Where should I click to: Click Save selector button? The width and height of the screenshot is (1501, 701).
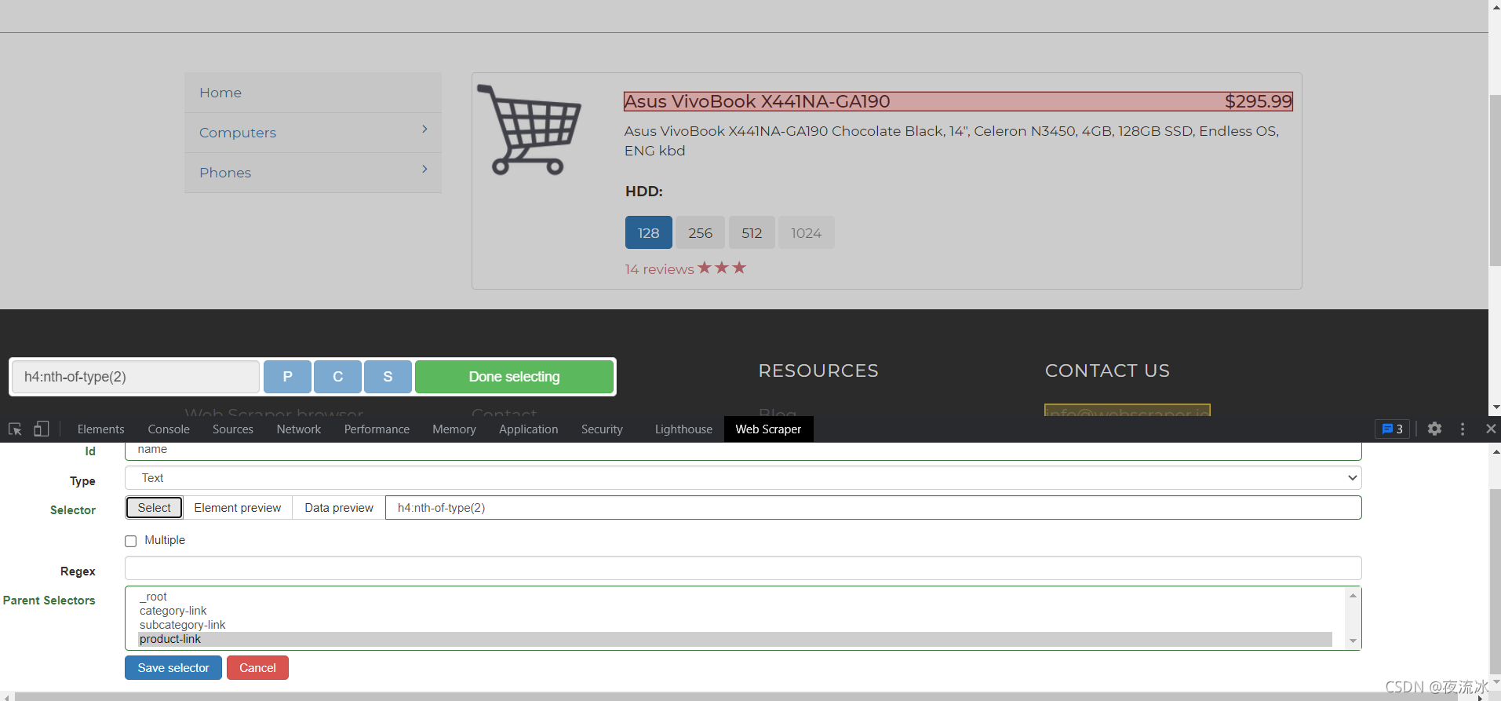click(x=173, y=668)
